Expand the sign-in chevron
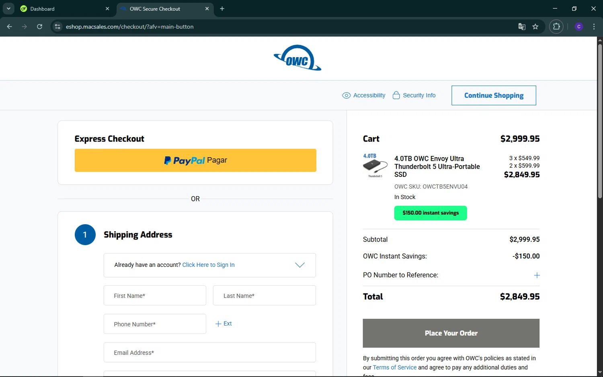The width and height of the screenshot is (603, 377). tap(300, 265)
